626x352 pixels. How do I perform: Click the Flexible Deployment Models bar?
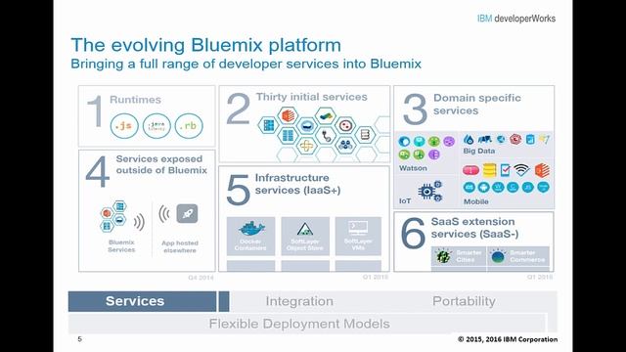(x=307, y=324)
